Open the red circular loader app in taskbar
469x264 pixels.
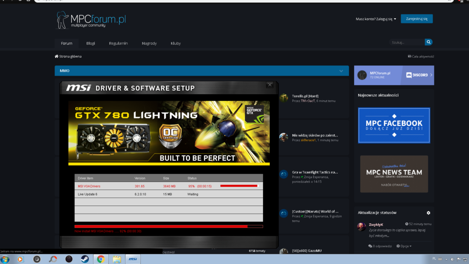click(x=53, y=259)
